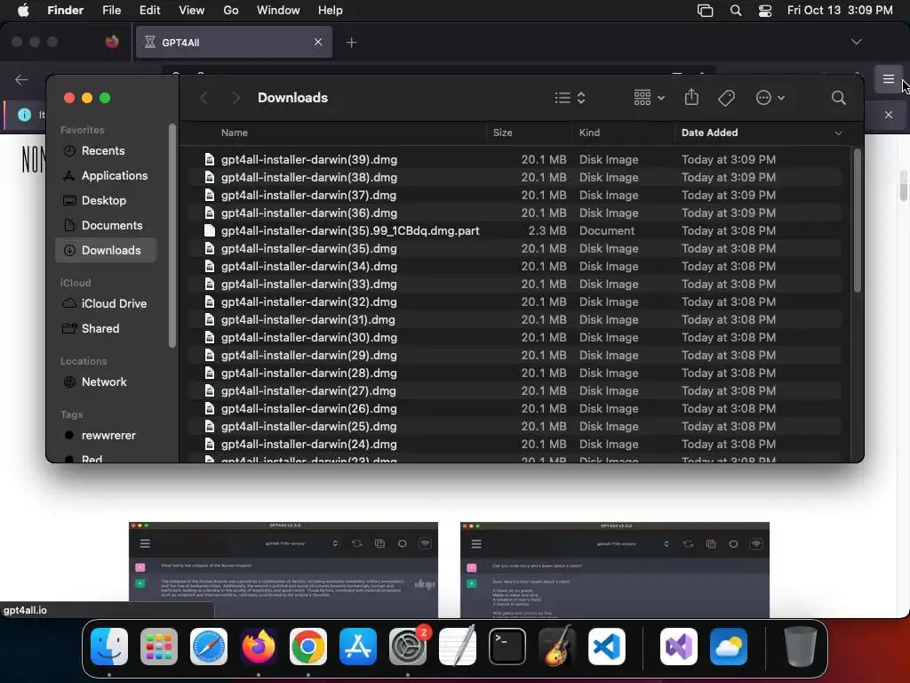The height and width of the screenshot is (683, 910).
Task: Click the tag icon in Finder toolbar
Action: pyautogui.click(x=726, y=98)
